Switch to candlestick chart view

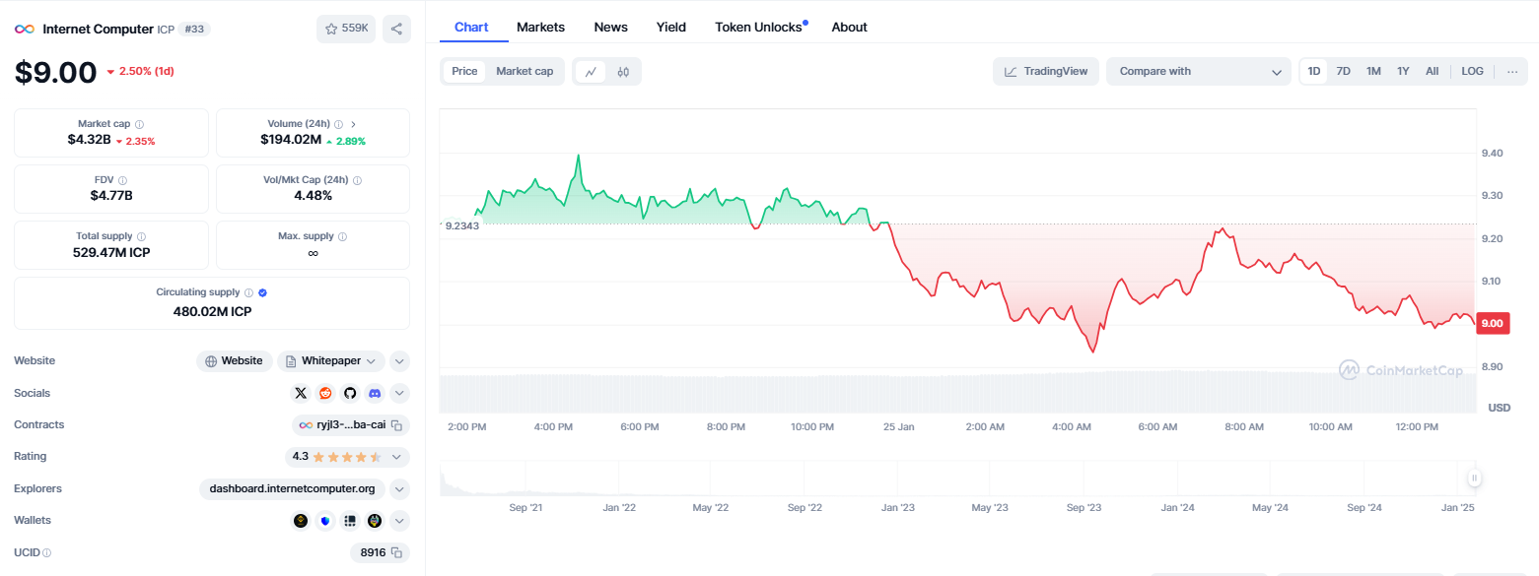623,71
